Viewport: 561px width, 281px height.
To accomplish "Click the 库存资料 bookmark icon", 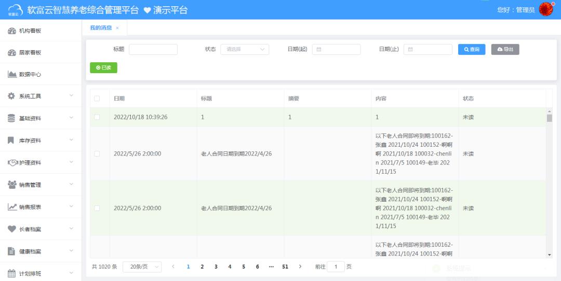I will click(11, 140).
